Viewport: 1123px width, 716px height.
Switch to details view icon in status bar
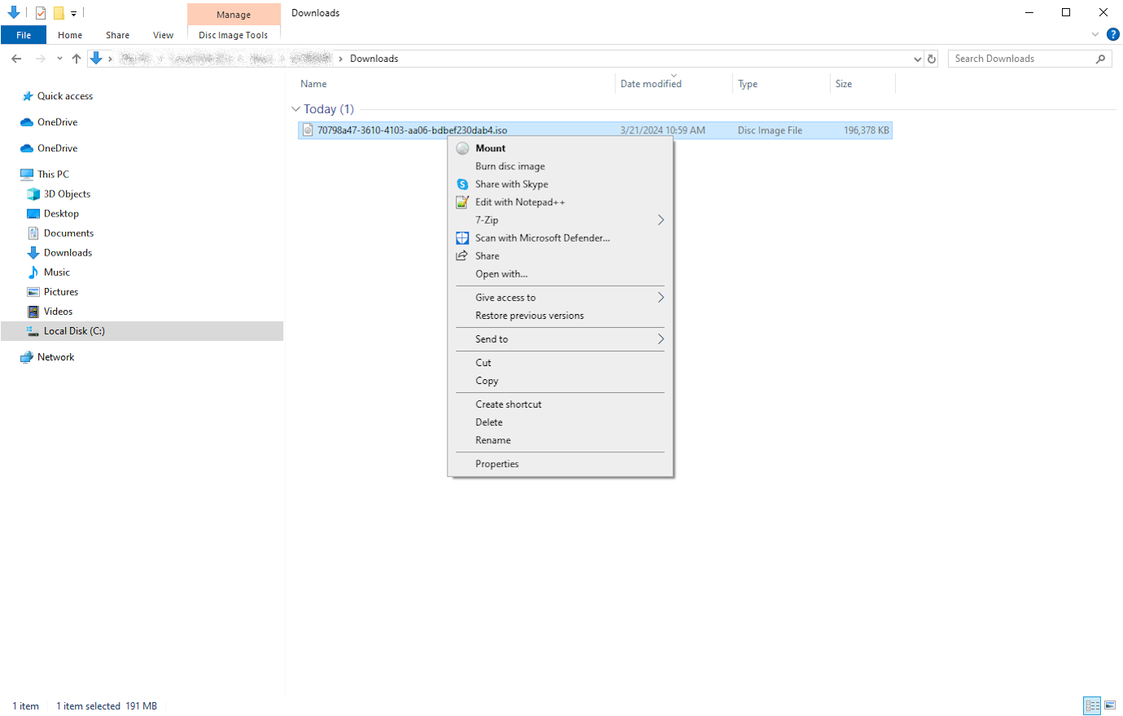[x=1092, y=705]
